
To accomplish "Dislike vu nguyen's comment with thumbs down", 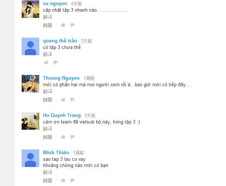I will [x=72, y=25].
